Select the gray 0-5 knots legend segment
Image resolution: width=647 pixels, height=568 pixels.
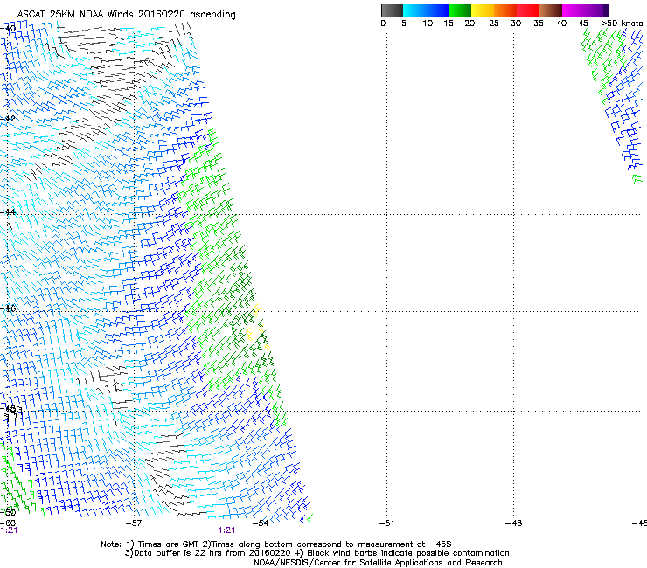pyautogui.click(x=392, y=10)
